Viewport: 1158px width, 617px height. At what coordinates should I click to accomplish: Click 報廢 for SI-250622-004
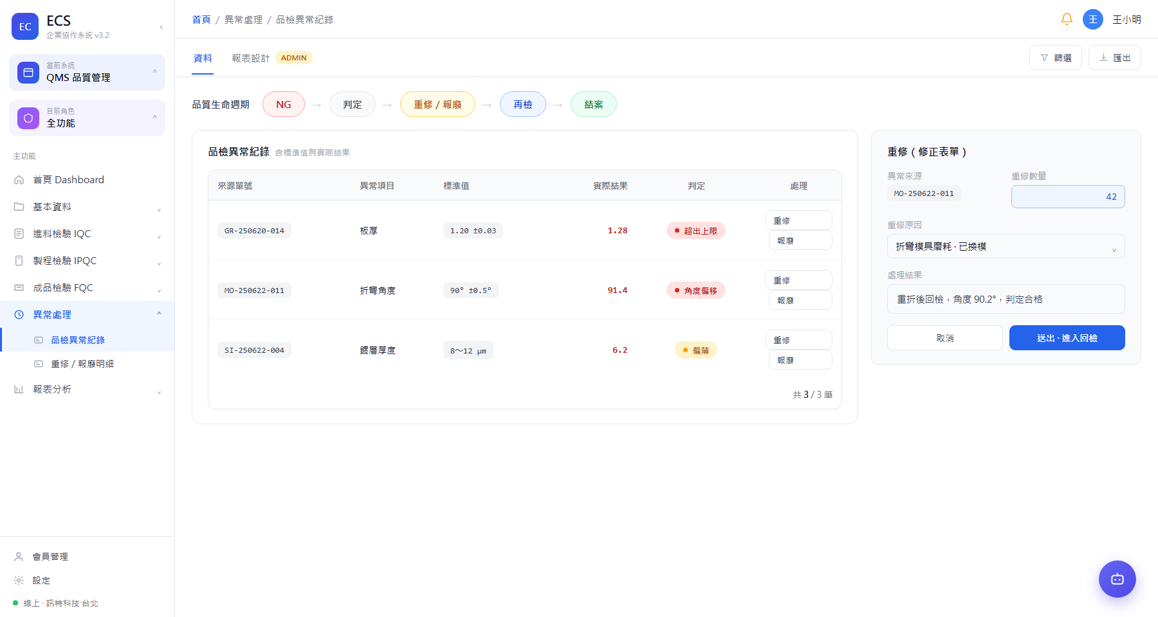(x=800, y=360)
